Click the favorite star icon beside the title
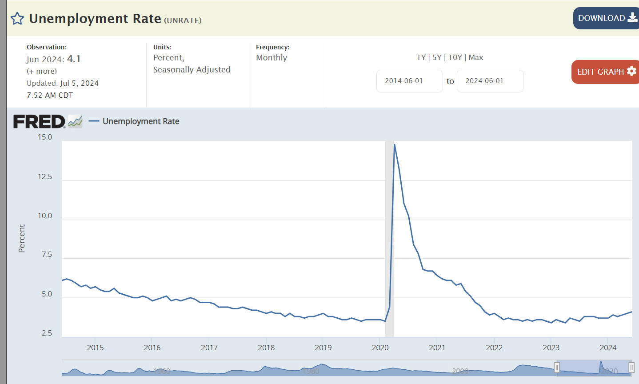The width and height of the screenshot is (639, 384). 17,19
